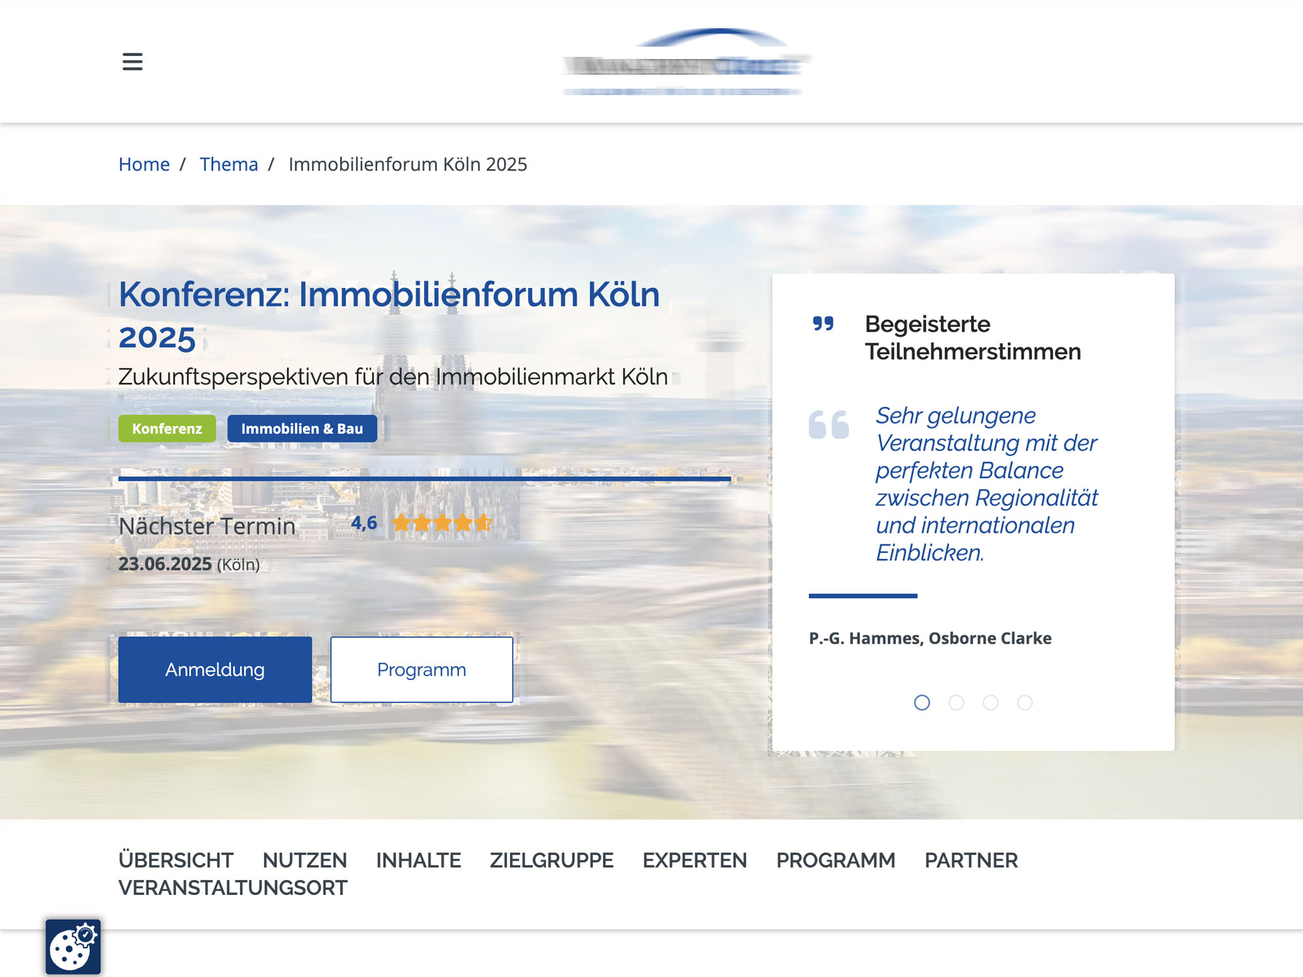
Task: Open the Thema breadcrumb link
Action: tap(229, 164)
